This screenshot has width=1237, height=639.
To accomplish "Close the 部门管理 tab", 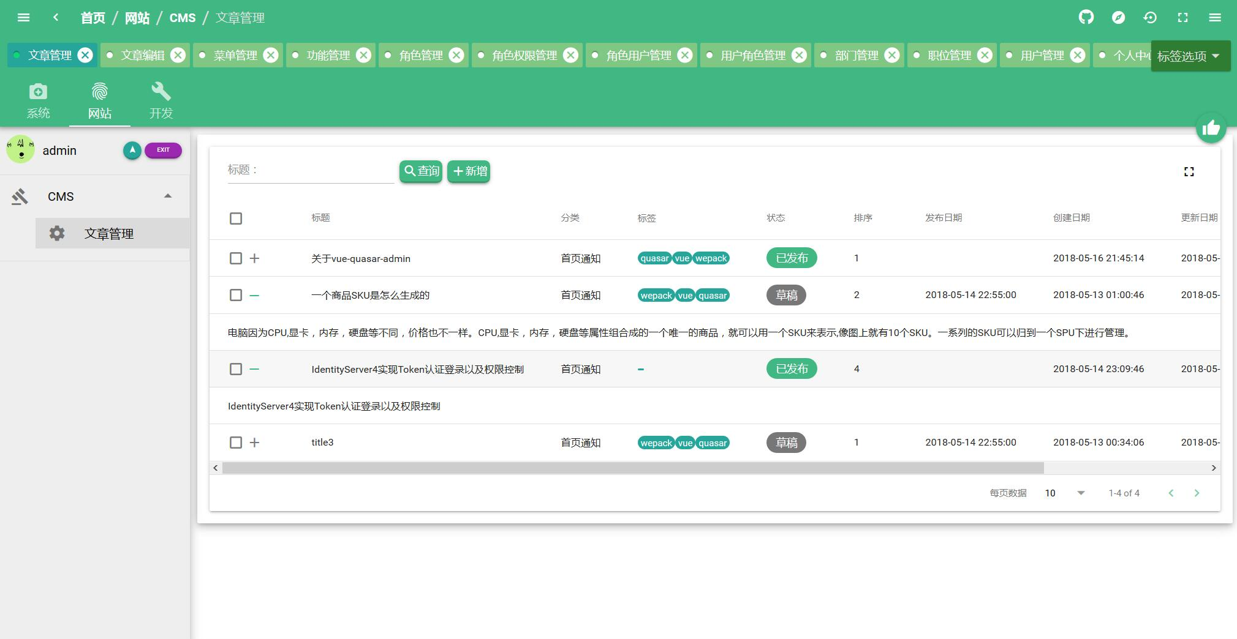I will click(892, 55).
